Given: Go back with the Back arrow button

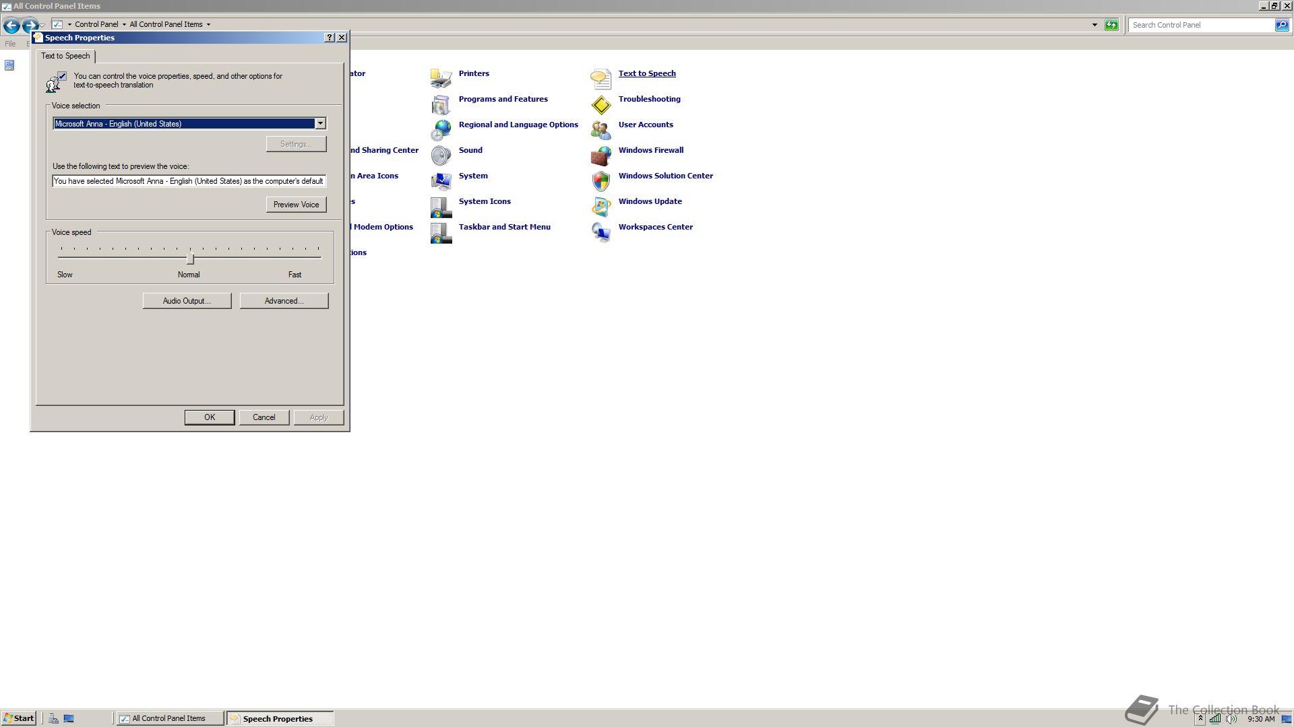Looking at the screenshot, I should [x=11, y=25].
